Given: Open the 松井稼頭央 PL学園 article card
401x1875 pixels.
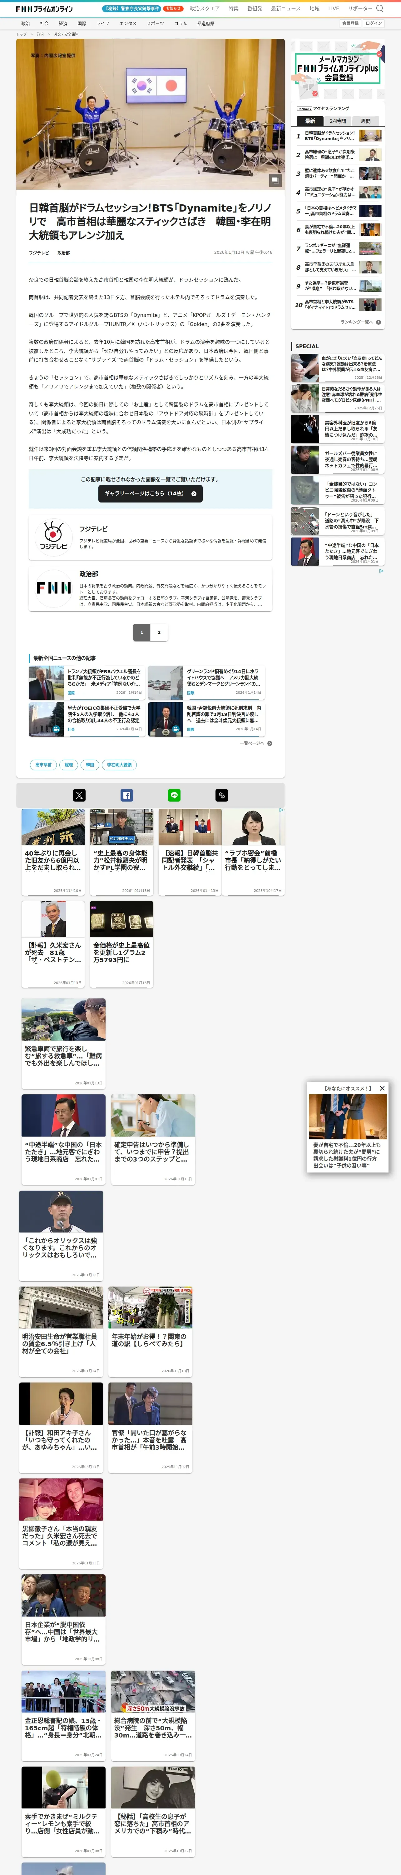Looking at the screenshot, I should (x=121, y=852).
